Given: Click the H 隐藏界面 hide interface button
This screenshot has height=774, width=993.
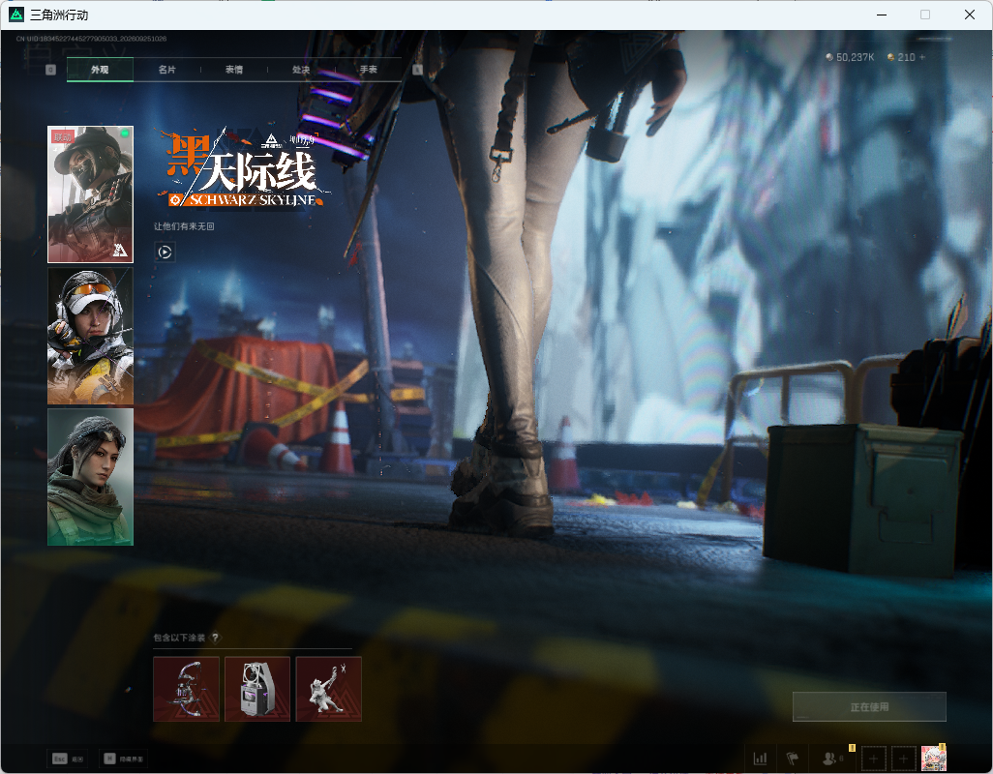Looking at the screenshot, I should coord(124,759).
